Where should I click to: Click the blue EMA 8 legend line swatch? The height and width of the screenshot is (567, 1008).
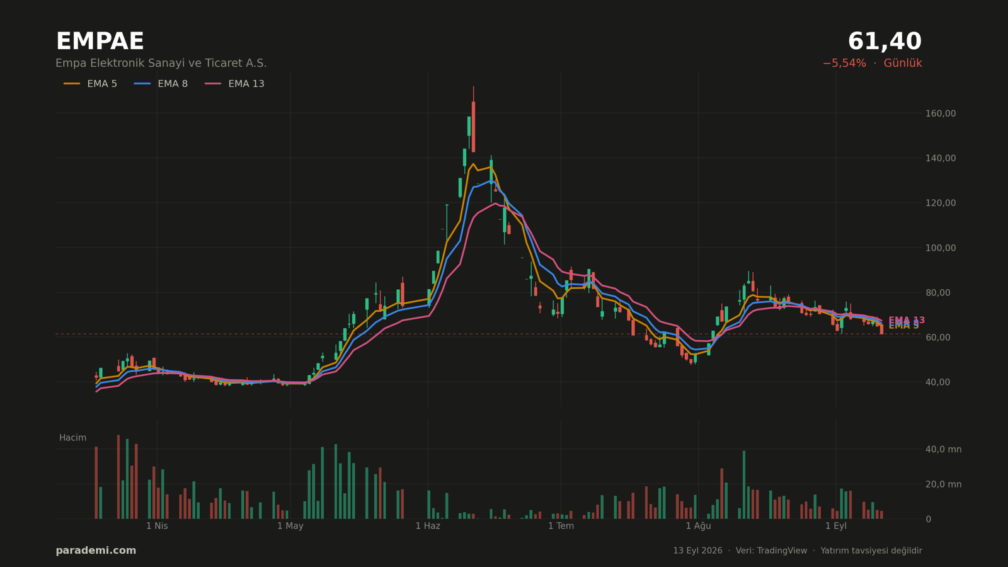pos(142,84)
